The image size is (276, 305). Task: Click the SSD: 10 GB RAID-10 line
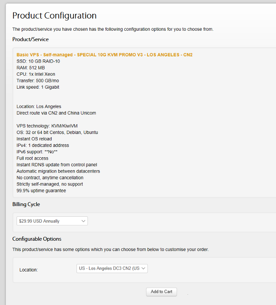point(38,61)
